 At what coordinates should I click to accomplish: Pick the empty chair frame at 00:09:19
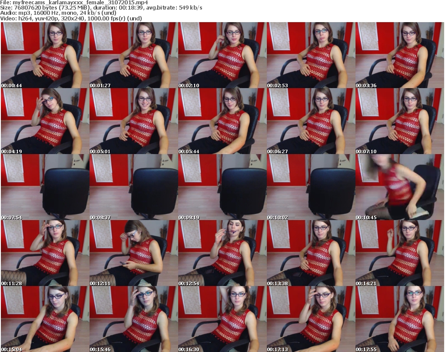coord(222,187)
